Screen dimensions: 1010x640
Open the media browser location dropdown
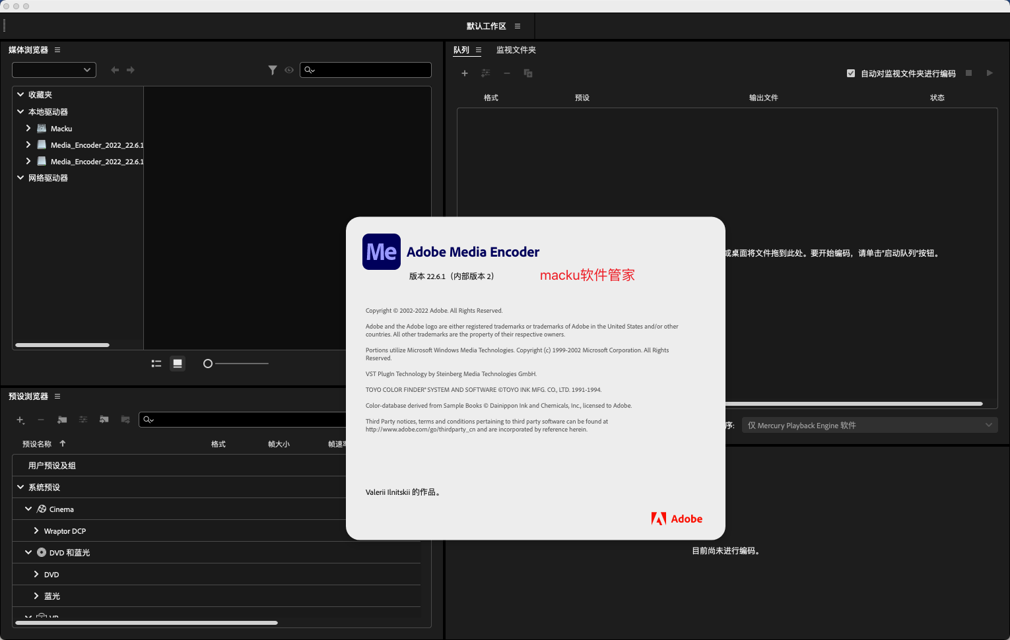pos(54,70)
